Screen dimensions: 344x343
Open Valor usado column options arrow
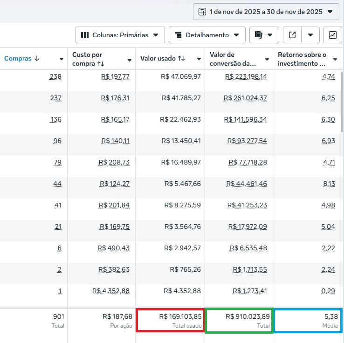click(199, 59)
